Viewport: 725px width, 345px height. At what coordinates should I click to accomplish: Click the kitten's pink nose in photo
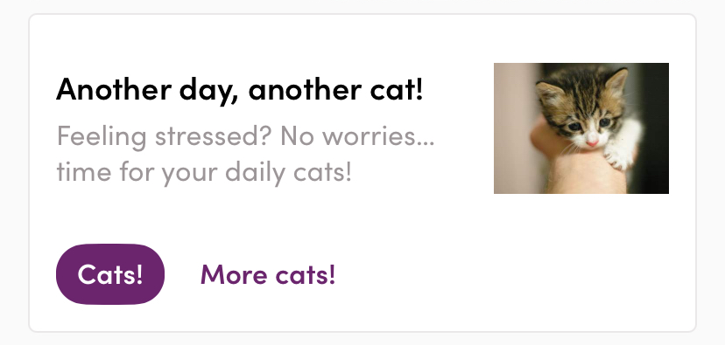coord(592,143)
